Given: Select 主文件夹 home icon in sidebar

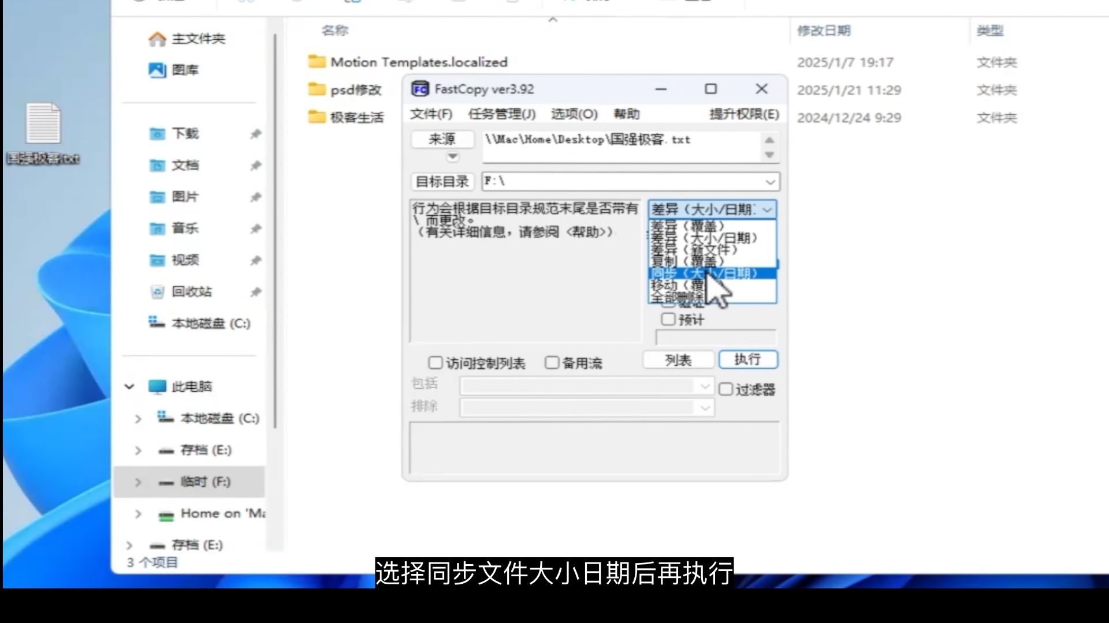Looking at the screenshot, I should [157, 39].
